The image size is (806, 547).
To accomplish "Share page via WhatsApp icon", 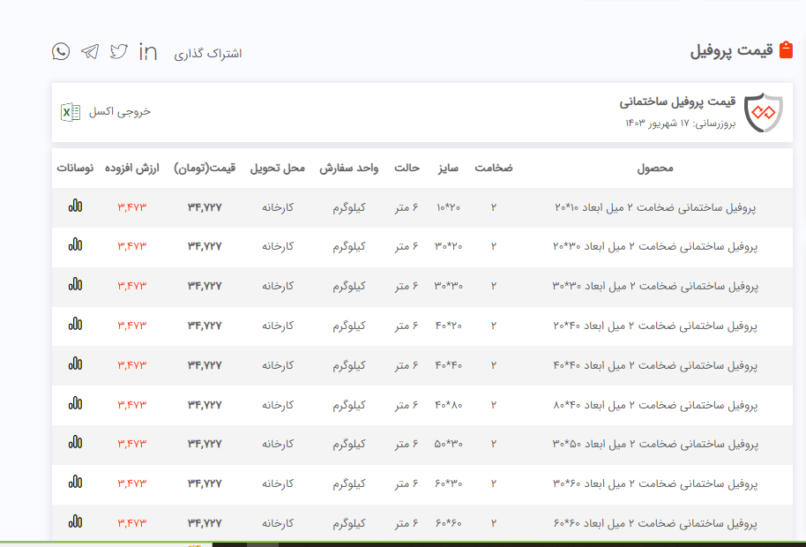I will 61,51.
